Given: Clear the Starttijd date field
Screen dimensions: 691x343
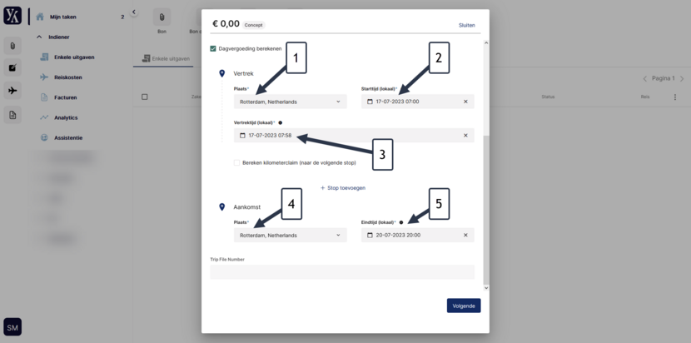Looking at the screenshot, I should (465, 102).
